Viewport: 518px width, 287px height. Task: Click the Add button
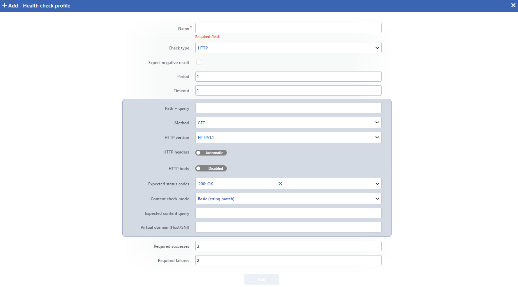coord(262,280)
